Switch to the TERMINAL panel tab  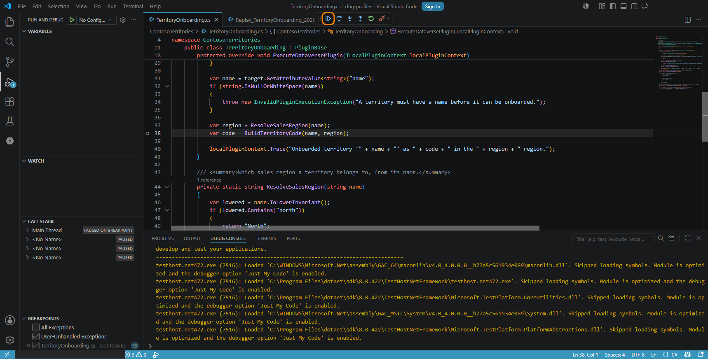266,238
